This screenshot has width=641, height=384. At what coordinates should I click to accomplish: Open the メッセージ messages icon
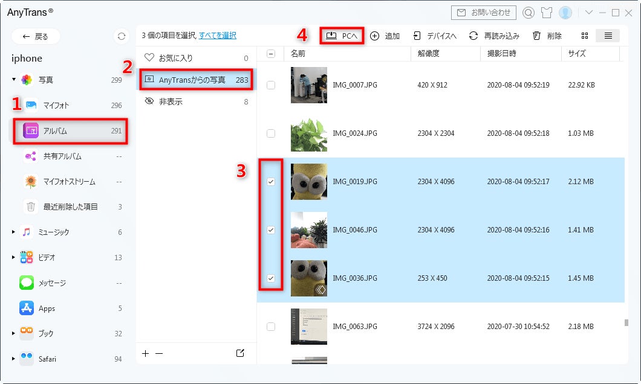[x=27, y=283]
